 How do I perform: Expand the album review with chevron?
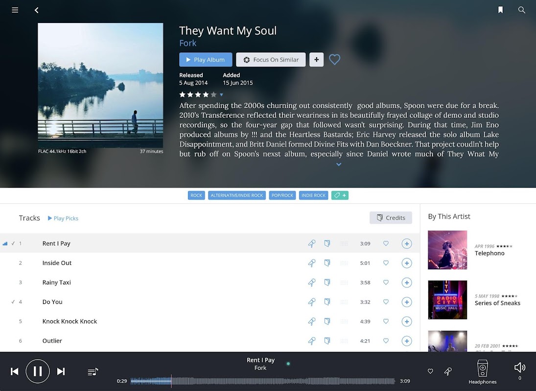339,164
